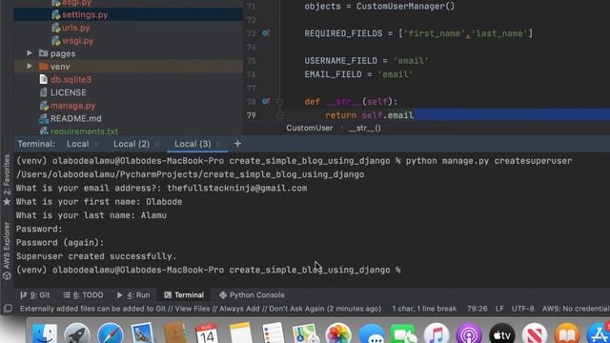
Task: Open Launchpad from the dock
Action: pyautogui.click(x=77, y=333)
